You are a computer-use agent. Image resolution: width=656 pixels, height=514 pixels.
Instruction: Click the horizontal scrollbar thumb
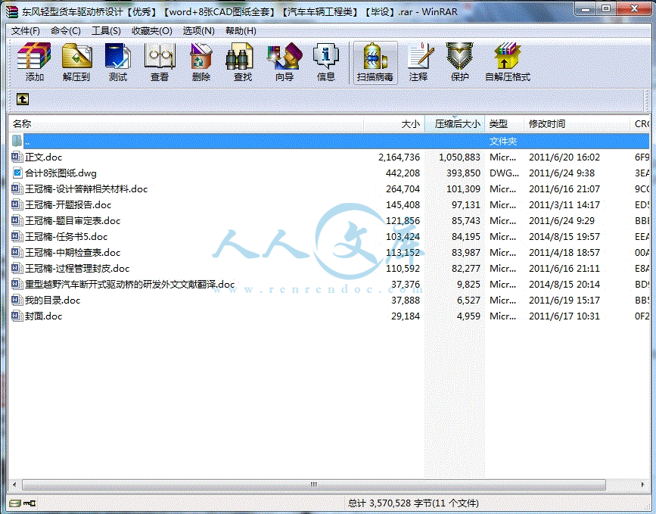314,484
